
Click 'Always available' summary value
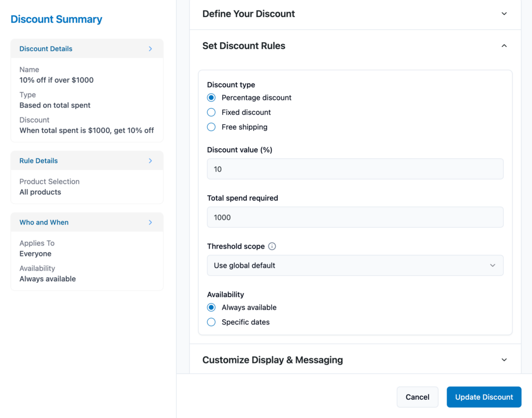click(x=47, y=279)
